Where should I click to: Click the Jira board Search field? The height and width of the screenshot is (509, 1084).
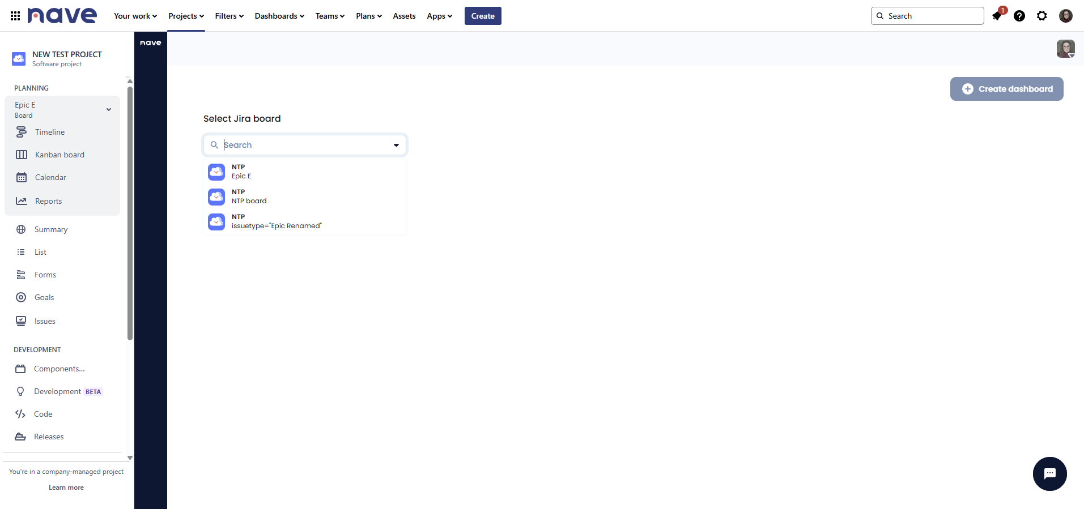click(x=305, y=145)
